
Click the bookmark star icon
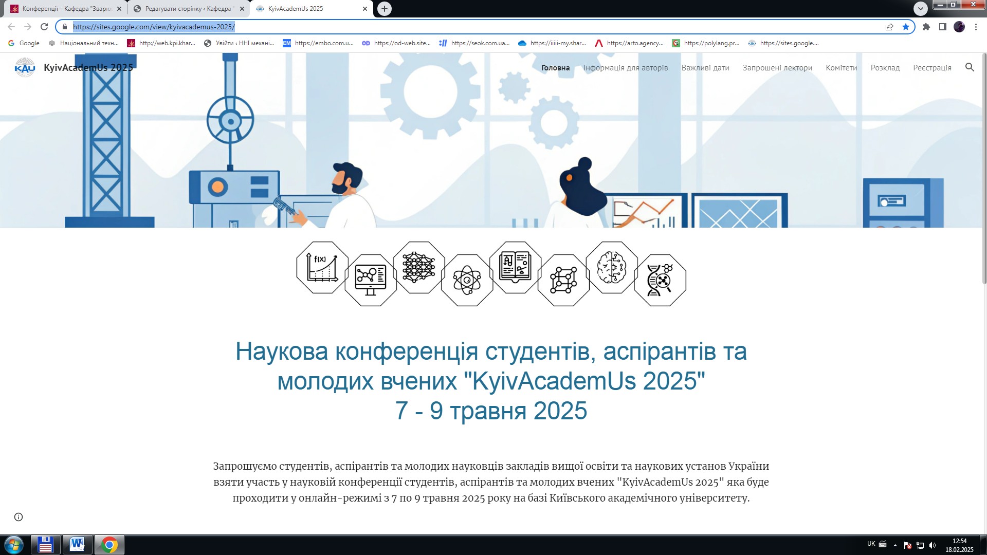[906, 27]
